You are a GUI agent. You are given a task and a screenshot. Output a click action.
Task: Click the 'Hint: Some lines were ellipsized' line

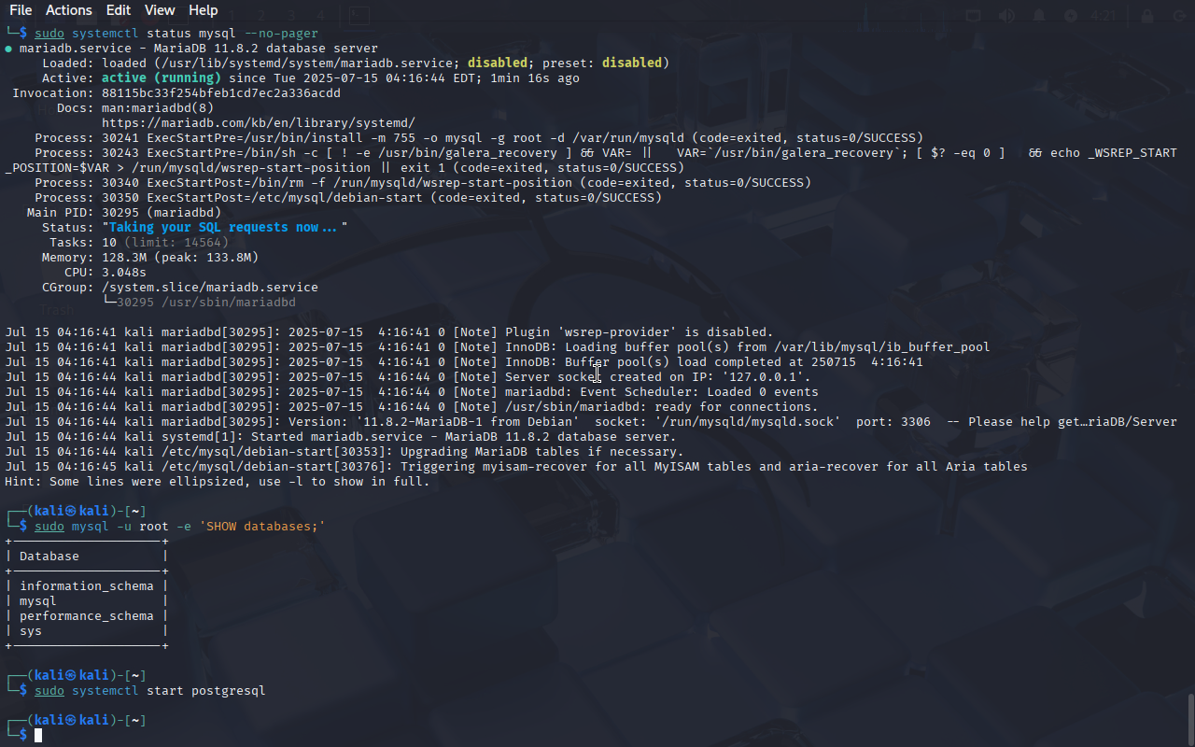click(218, 482)
